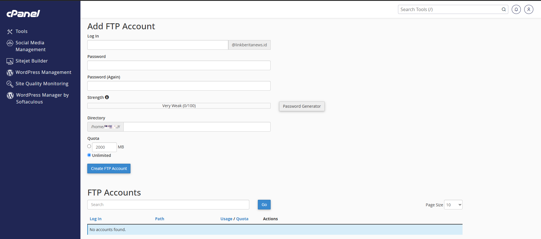Click the password strength meter bar

(x=179, y=106)
